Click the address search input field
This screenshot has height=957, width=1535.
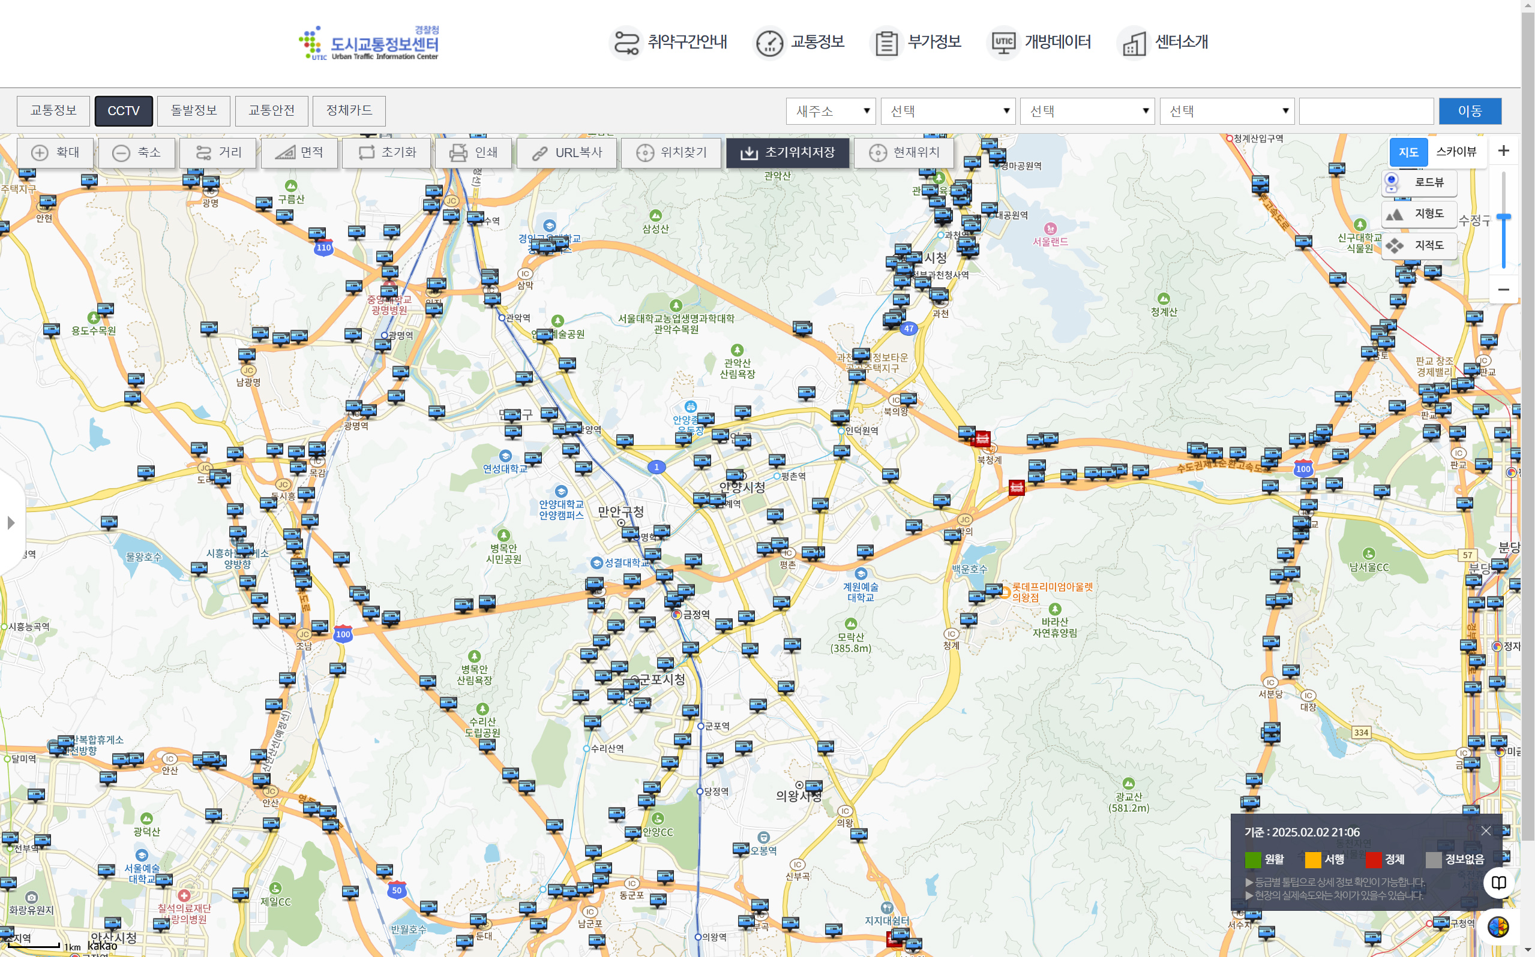point(1366,112)
